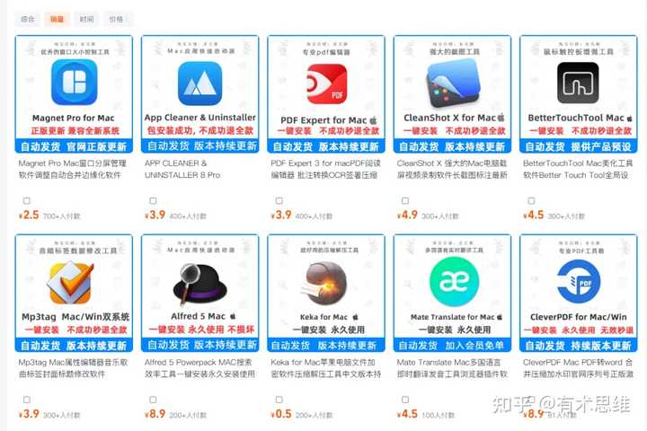Select the Mate Translate for Mac icon

pyautogui.click(x=454, y=282)
